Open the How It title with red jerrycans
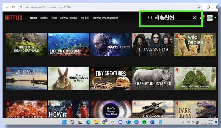The image size is (221, 128). 69,109
